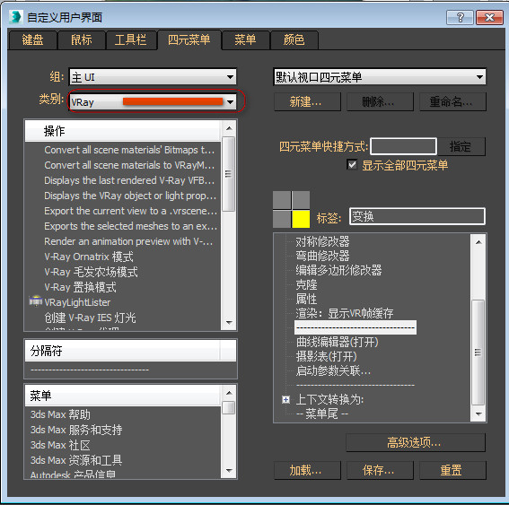Select the top-right gray quad square
The image size is (509, 505).
pos(301,200)
